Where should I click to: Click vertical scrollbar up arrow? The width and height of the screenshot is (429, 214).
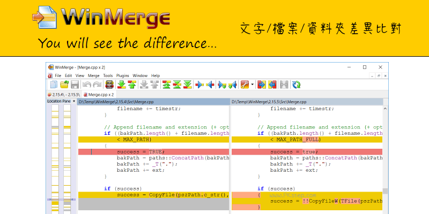point(385,109)
